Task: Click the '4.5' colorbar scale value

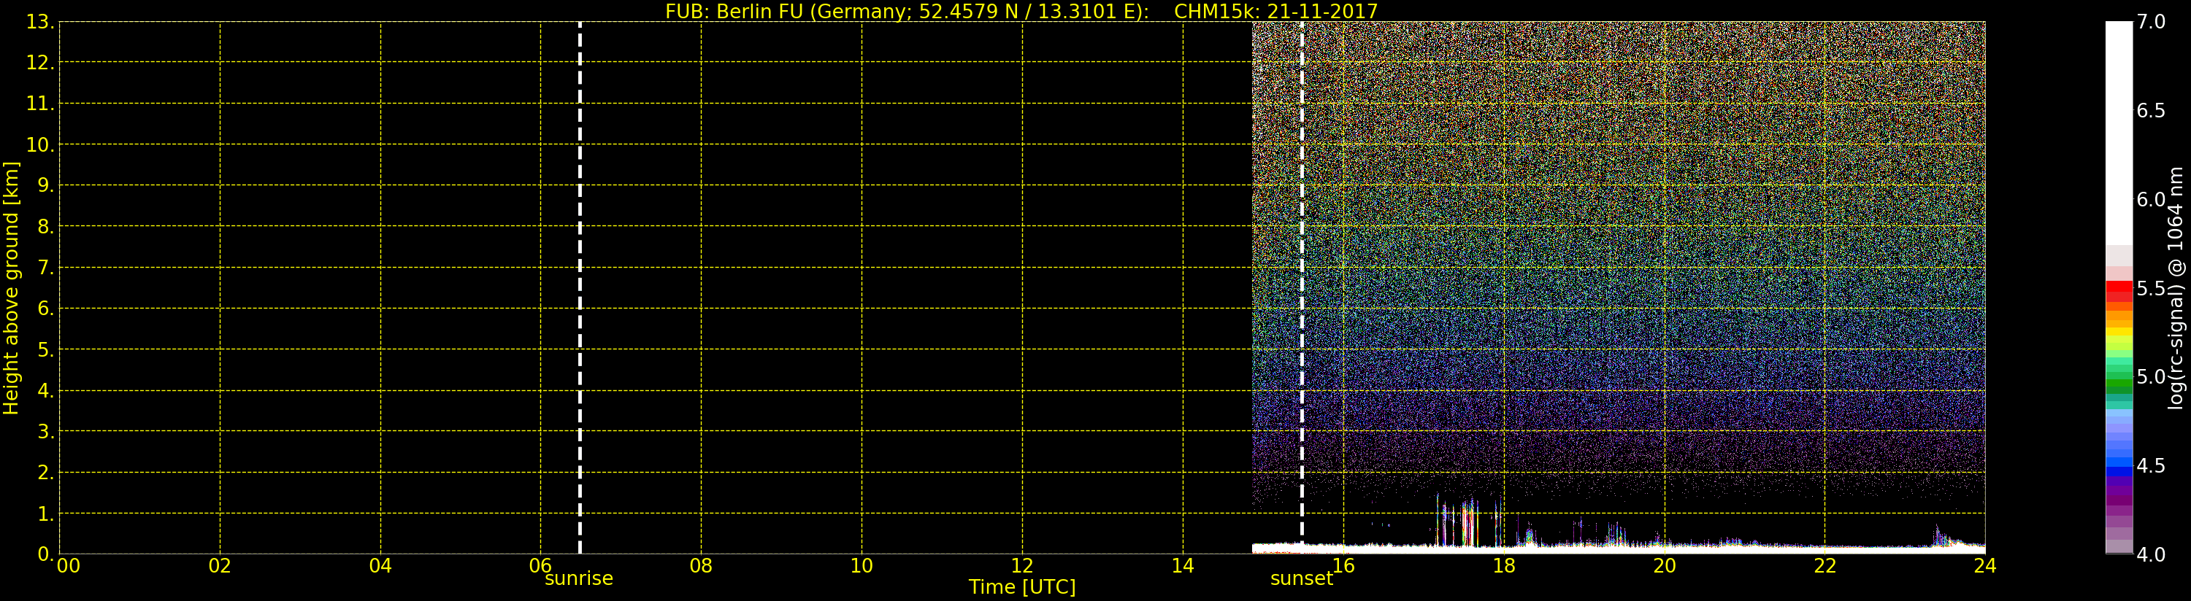Action: point(2151,466)
